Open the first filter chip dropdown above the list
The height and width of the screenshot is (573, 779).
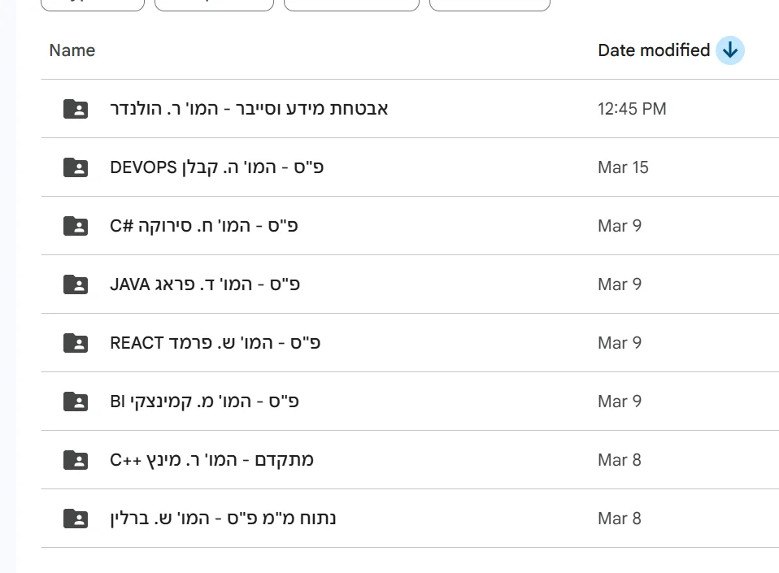click(93, 4)
